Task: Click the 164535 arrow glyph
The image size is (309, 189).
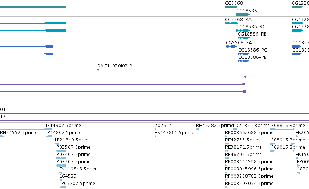Action: pos(61,180)
